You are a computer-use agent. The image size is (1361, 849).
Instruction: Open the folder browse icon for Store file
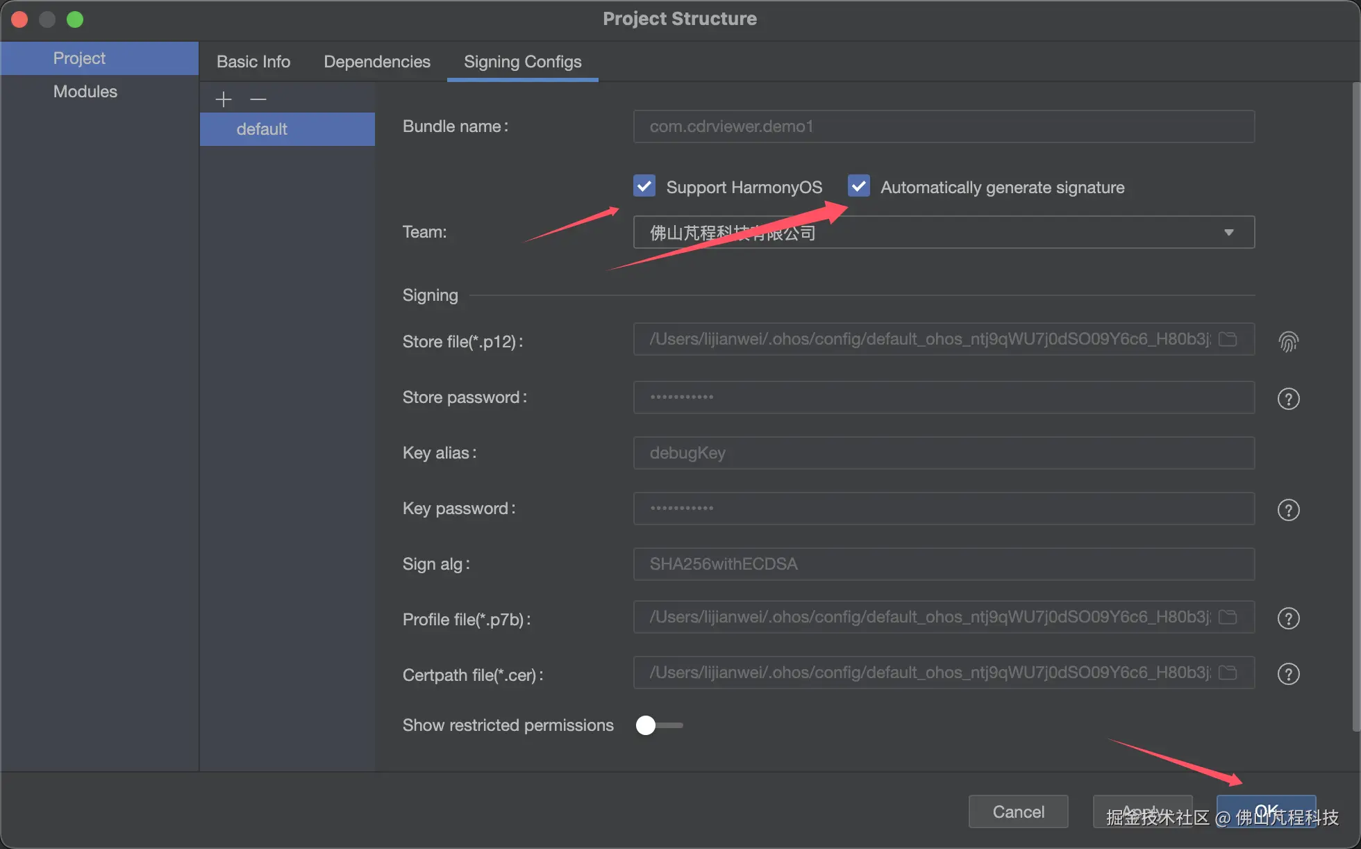(1228, 339)
